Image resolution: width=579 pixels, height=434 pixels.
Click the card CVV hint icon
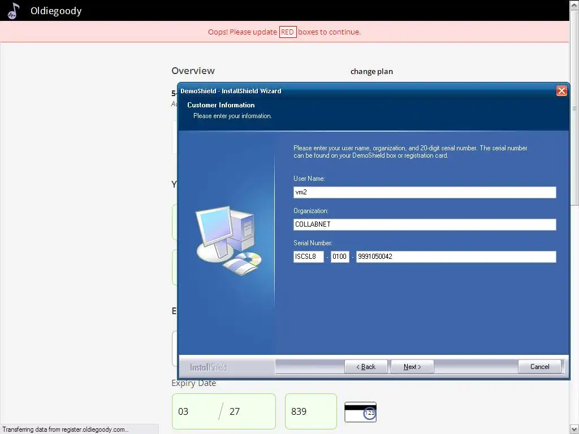(360, 412)
